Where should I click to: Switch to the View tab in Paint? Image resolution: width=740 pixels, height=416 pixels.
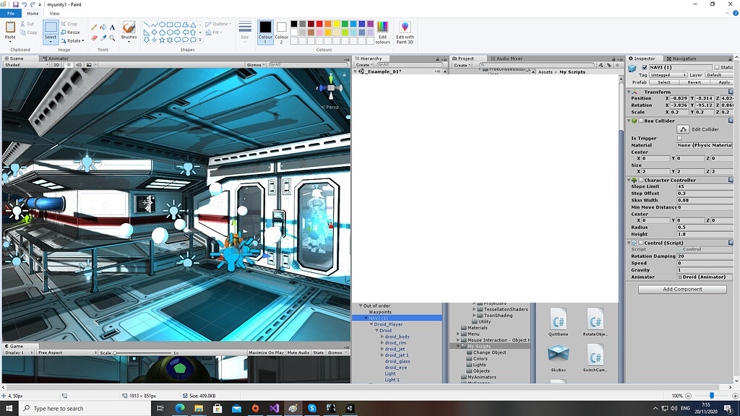(54, 12)
